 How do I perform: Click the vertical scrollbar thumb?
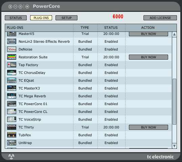[174, 102]
